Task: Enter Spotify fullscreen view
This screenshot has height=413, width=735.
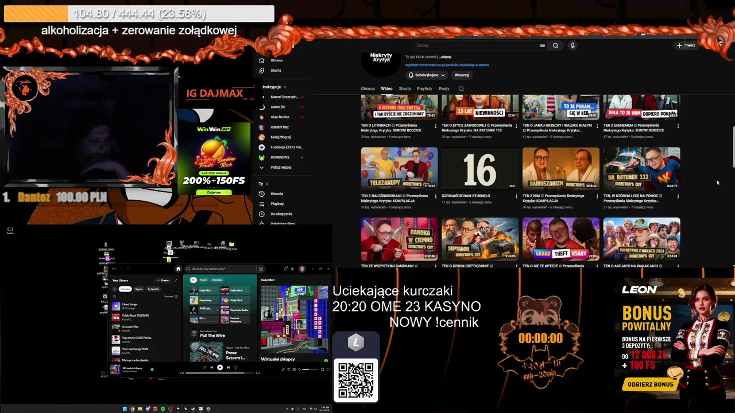Action: [328, 369]
